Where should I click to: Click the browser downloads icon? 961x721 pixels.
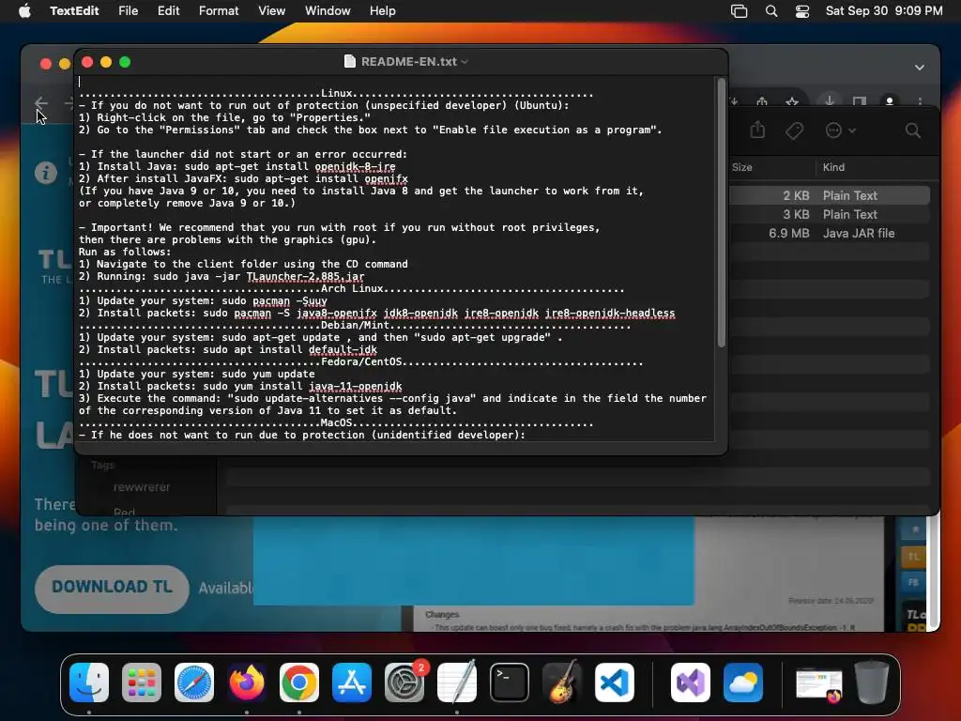(x=830, y=101)
